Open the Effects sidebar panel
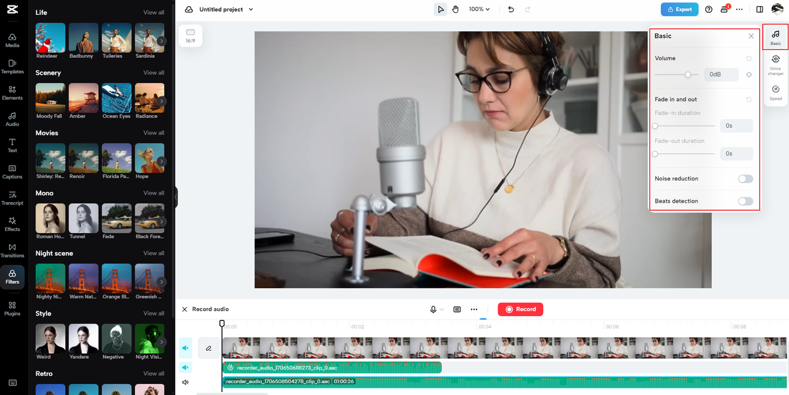This screenshot has height=395, width=789. pos(12,224)
